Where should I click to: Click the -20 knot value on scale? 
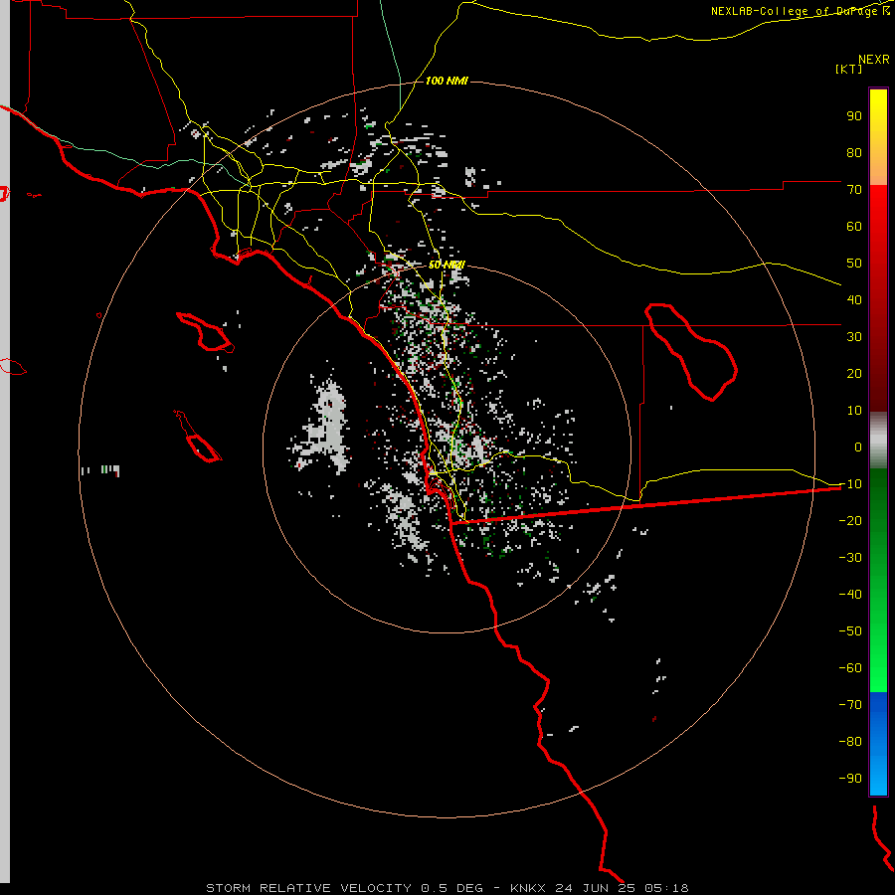tap(850, 520)
